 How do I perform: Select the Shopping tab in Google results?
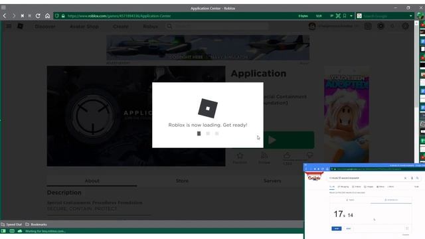tap(343, 187)
